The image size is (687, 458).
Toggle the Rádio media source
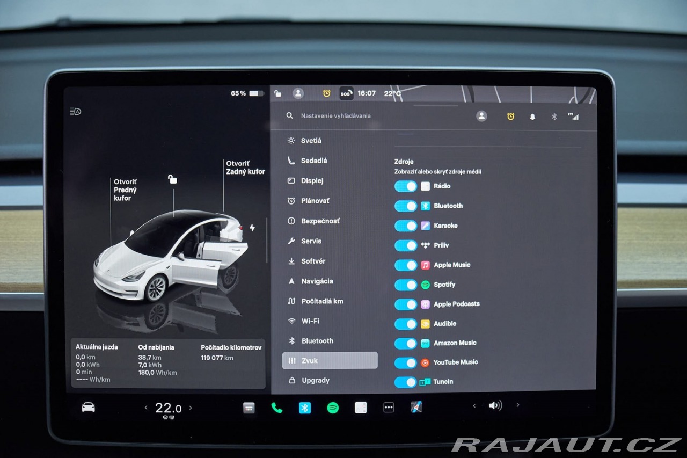coord(406,186)
